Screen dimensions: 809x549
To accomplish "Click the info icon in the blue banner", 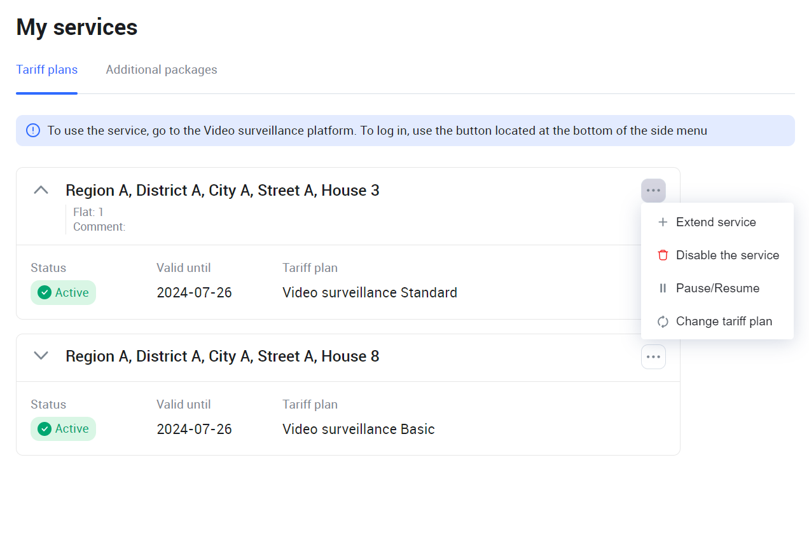I will (x=33, y=131).
